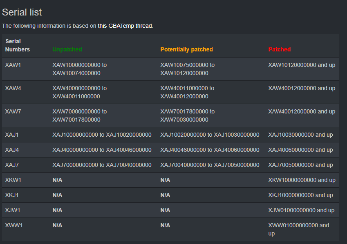Open the 'this GBATemp thread' link

(125, 26)
